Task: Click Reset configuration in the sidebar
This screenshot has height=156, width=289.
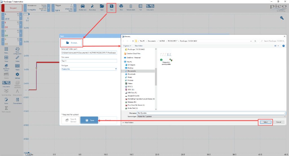Action: [x=17, y=51]
